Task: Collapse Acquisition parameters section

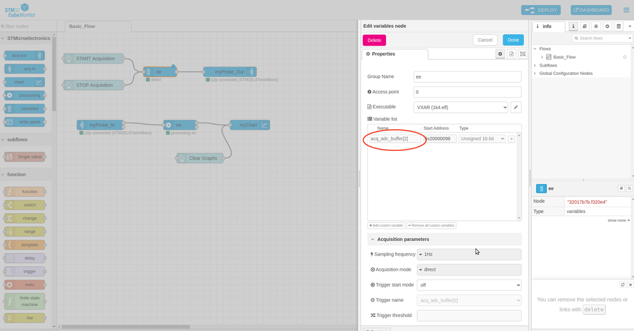Action: pos(444,239)
